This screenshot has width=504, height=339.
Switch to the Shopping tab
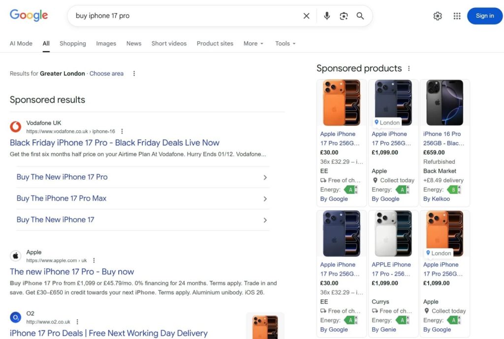[73, 43]
